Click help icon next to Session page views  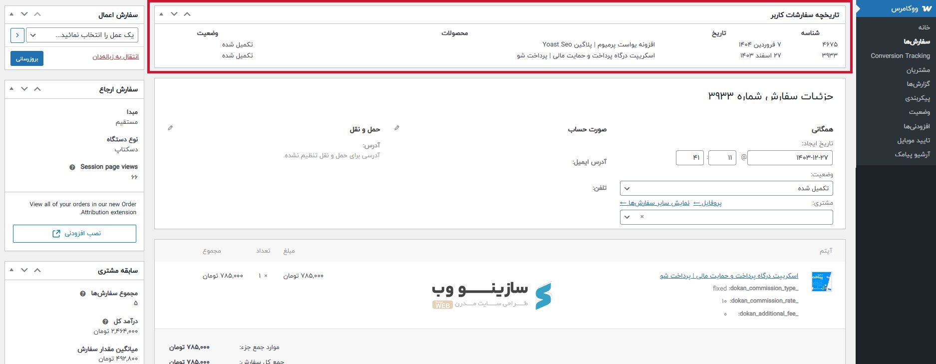click(72, 167)
